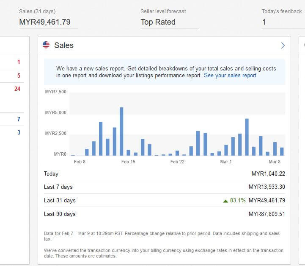Image resolution: width=305 pixels, height=266 pixels.
Task: Open the 'See your sales report' link
Action: 230,76
